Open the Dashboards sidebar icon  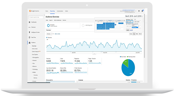click(x=29, y=22)
